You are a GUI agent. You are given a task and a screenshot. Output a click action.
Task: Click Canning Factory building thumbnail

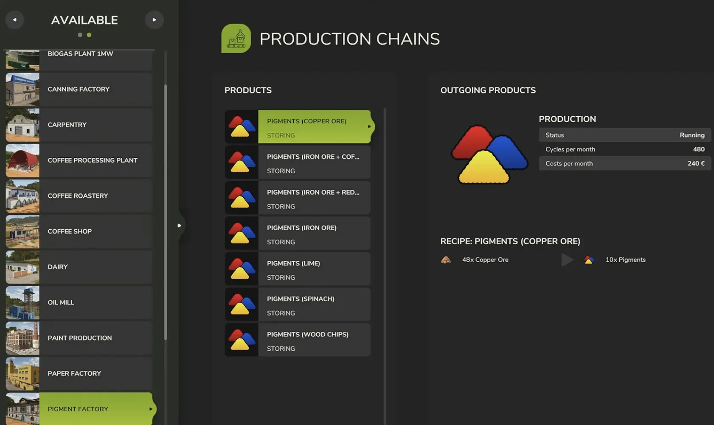22,89
